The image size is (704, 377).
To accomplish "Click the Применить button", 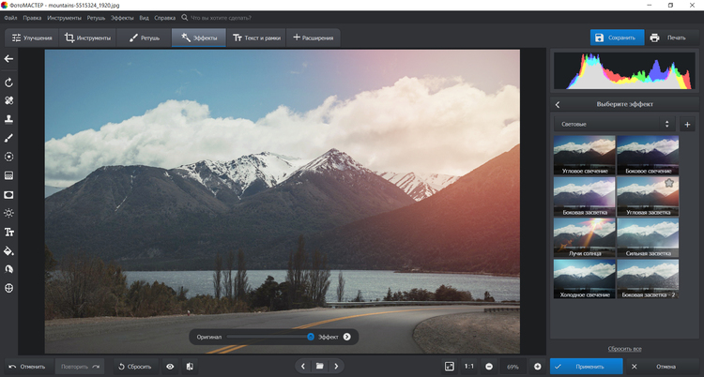I will (583, 366).
